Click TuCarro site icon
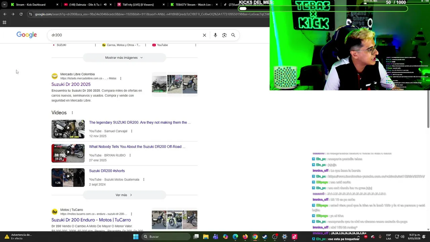430x242 pixels. tap(54, 212)
